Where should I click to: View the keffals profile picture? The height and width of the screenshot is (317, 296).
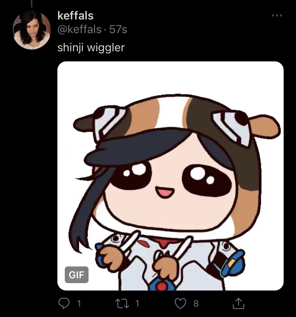tap(32, 30)
